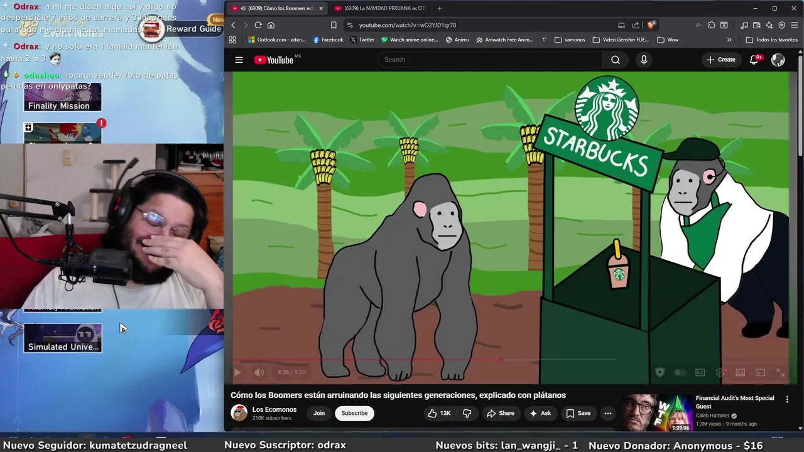
Task: Save the video to a playlist
Action: (579, 413)
